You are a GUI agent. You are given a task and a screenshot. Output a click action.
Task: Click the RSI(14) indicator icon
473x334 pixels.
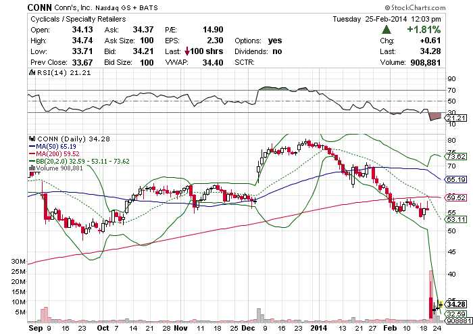tap(32, 72)
